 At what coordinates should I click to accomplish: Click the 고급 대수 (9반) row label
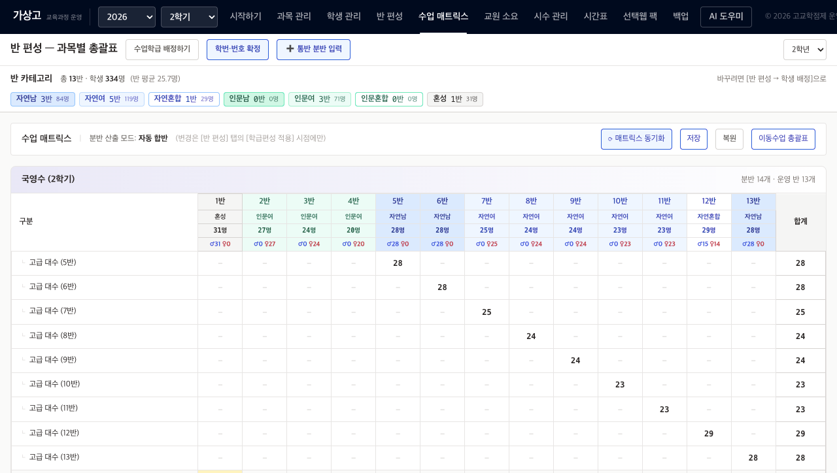[52, 360]
